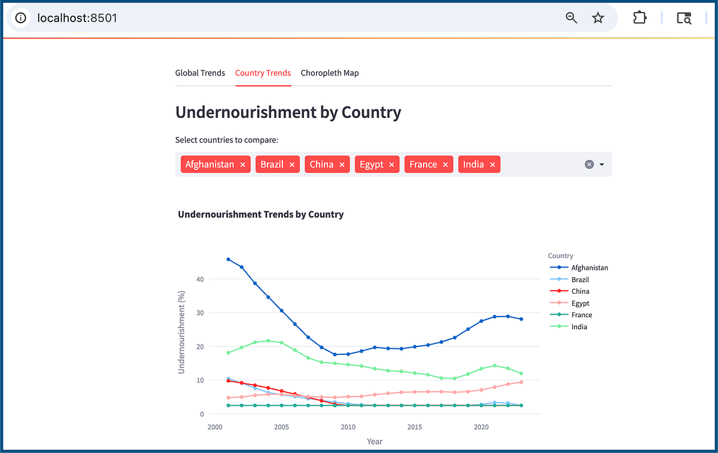Click the Brazil tag label
This screenshot has width=718, height=453.
[272, 165]
